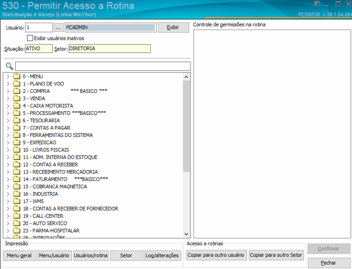Expand 11 - ADM. INTERNA DO ESTOQUE node
The height and width of the screenshot is (269, 352).
pos(8,157)
